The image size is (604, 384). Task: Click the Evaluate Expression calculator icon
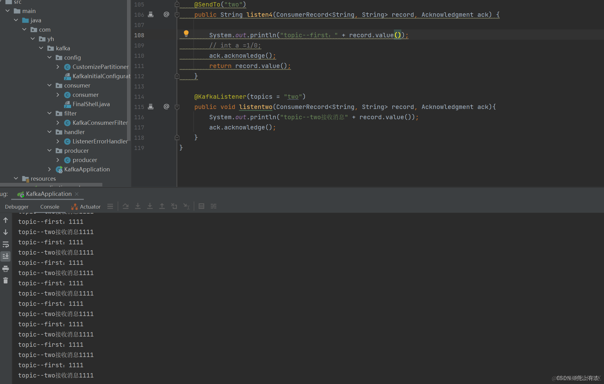[x=201, y=206]
